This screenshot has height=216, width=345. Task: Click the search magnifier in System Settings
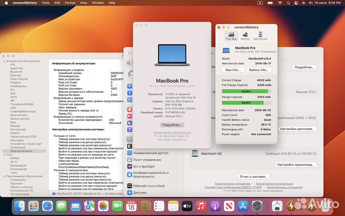pyautogui.click(x=129, y=63)
